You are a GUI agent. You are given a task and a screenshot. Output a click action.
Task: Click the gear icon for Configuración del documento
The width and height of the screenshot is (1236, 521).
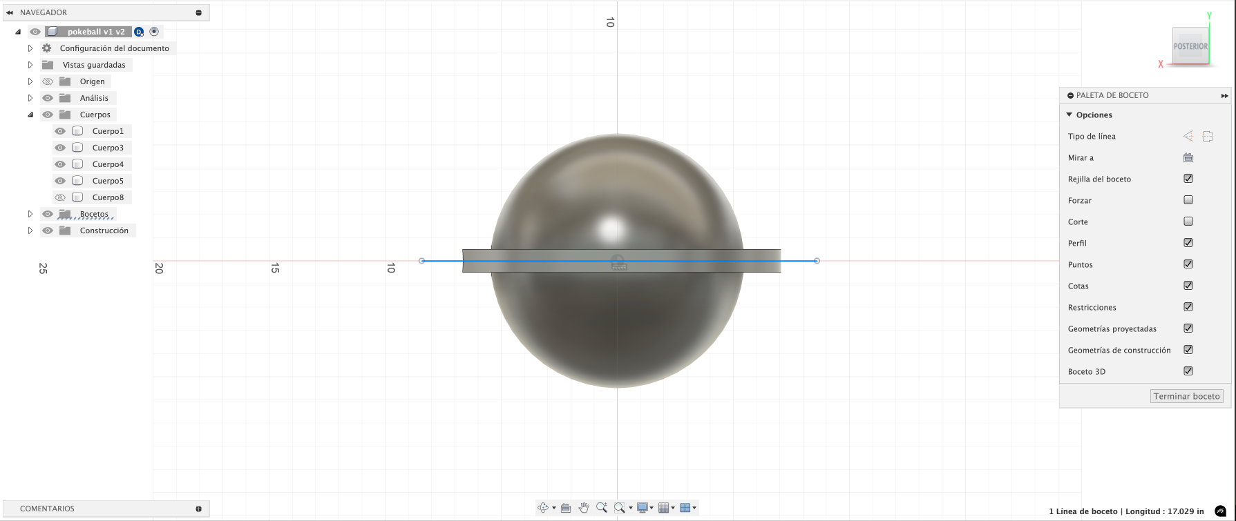47,48
